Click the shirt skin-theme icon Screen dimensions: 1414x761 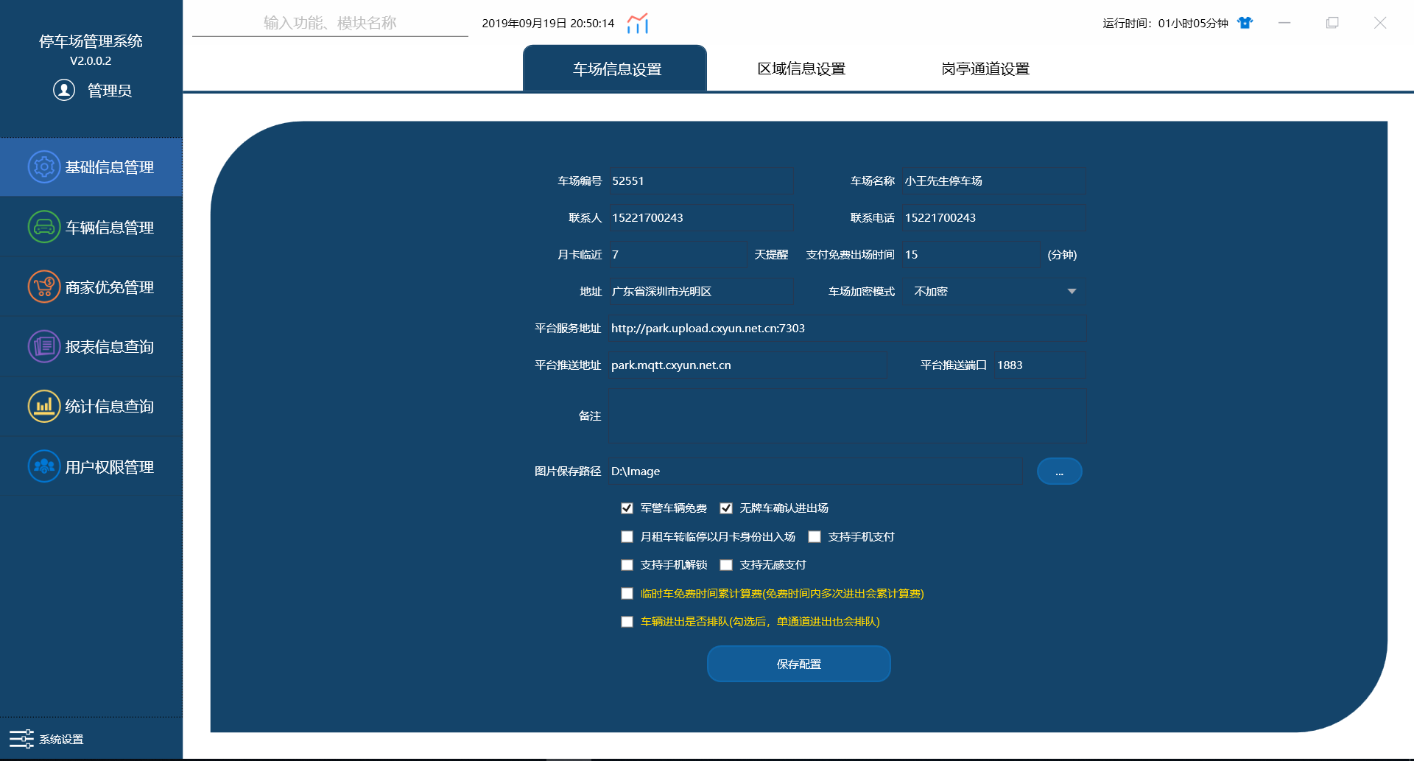(x=1245, y=23)
